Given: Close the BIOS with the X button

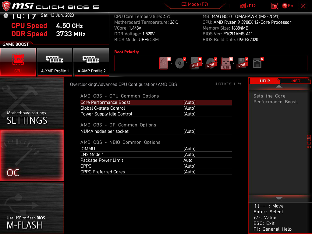Looking at the screenshot, I should tap(303, 6).
